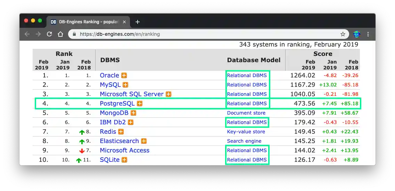Click the green up arrow in Redis row
The image size is (395, 191).
82,132
